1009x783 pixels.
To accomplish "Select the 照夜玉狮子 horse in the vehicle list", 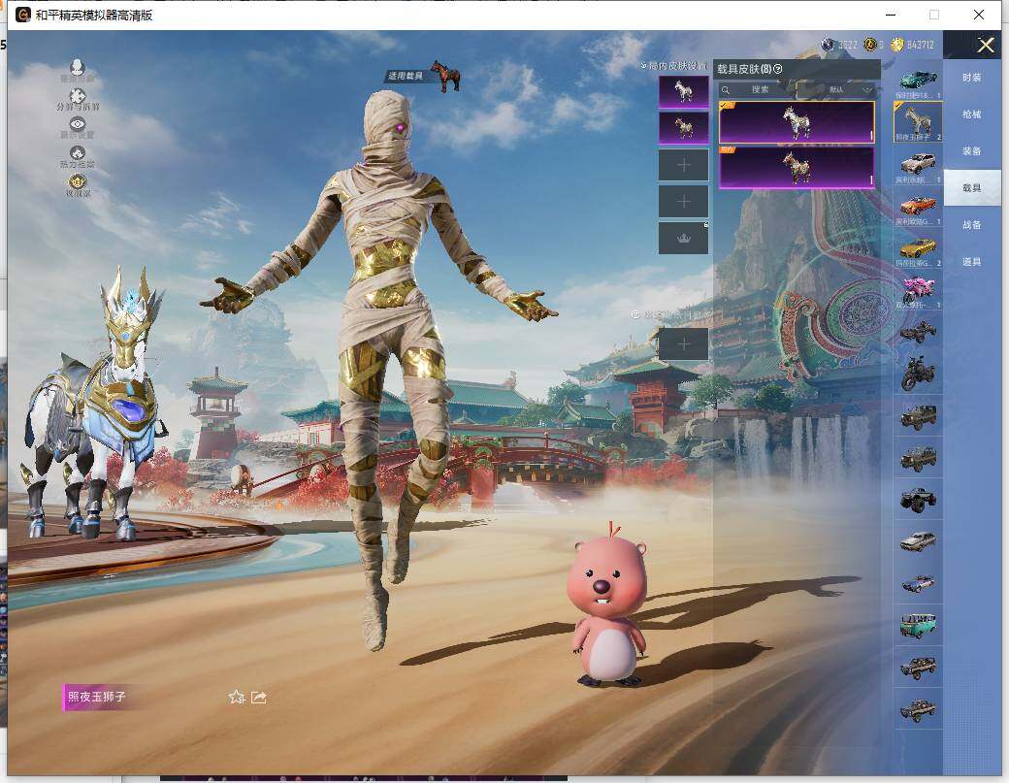I will tap(918, 121).
